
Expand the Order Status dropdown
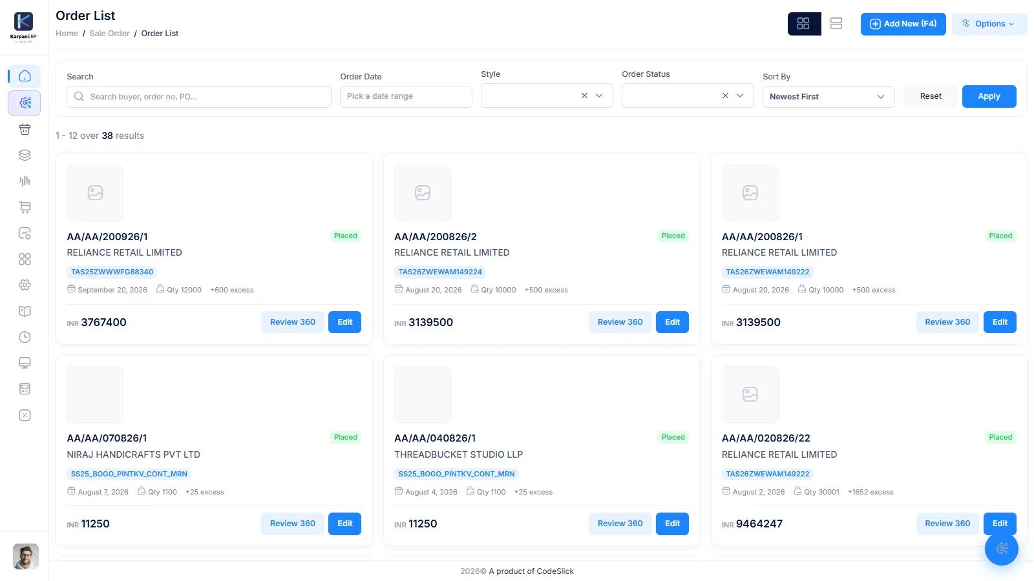coord(741,96)
